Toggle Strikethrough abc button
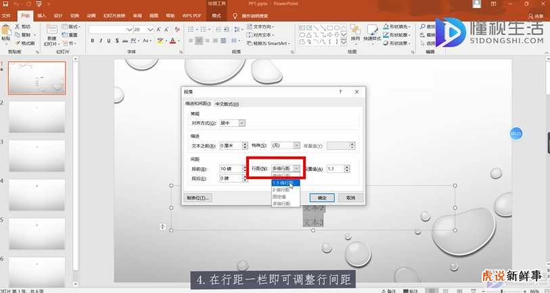This screenshot has width=550, height=293. (125, 41)
